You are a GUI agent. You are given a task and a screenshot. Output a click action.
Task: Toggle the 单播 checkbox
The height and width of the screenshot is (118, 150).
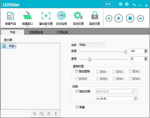tap(77, 107)
